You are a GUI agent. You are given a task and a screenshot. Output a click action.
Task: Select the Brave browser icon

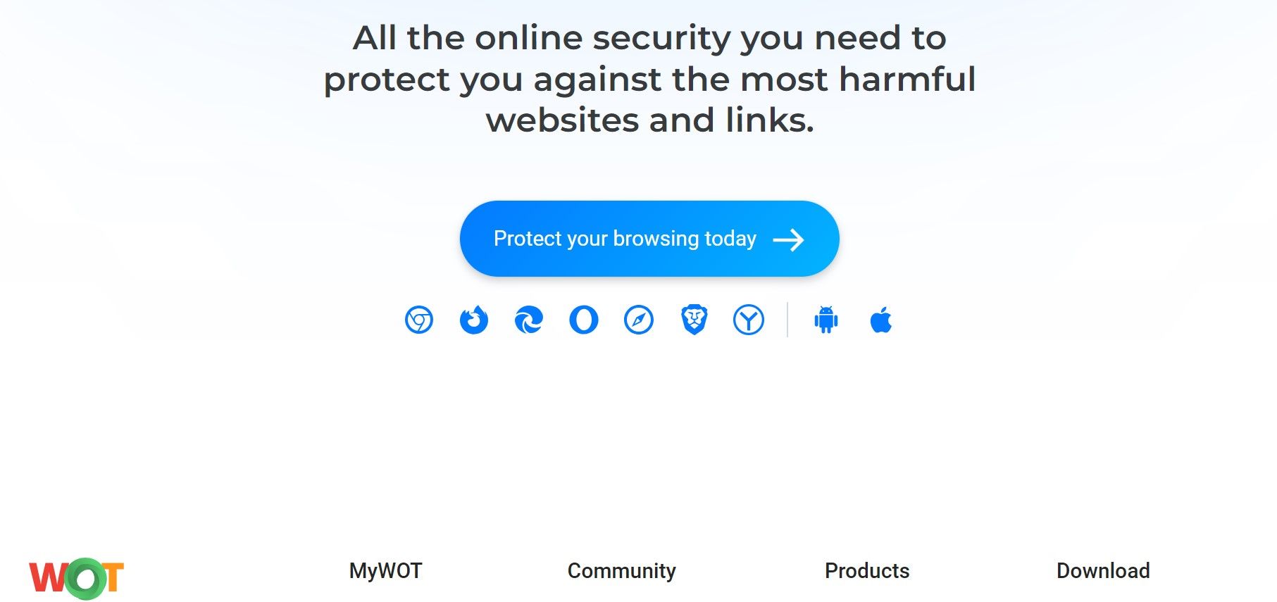coord(693,320)
